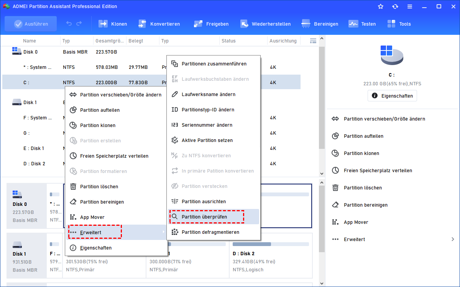Click the refresh icon in title bar
This screenshot has width=460, height=287.
[395, 7]
